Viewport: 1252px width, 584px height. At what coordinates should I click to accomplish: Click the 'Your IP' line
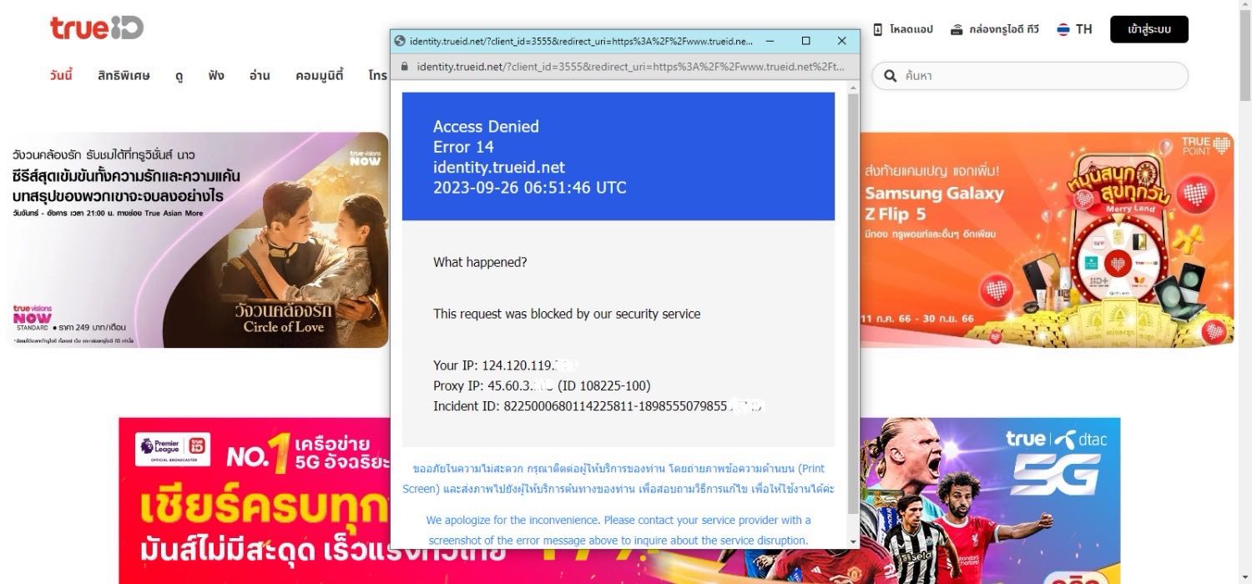pos(506,365)
